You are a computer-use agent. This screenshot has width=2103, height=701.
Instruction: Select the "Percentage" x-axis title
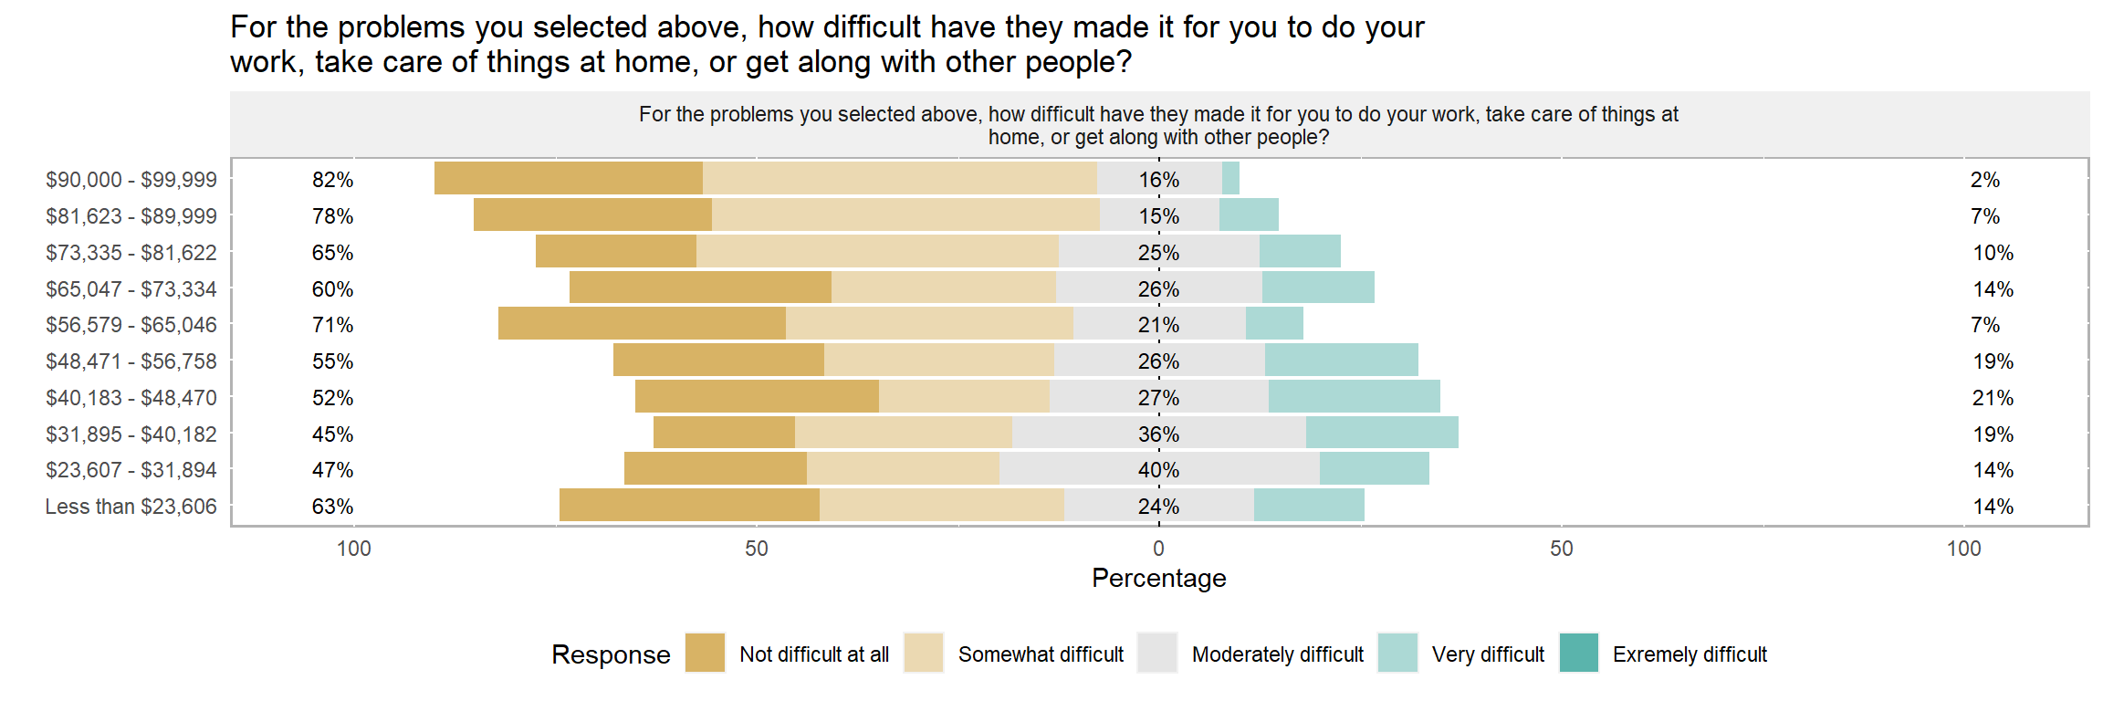tap(1158, 579)
